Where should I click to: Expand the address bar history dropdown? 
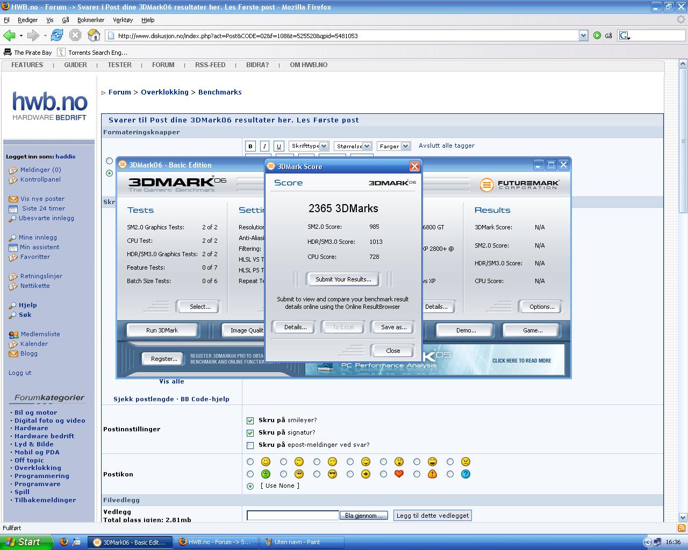(583, 35)
